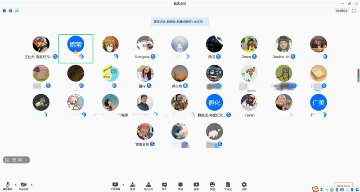Open share screen options arrow

click(123, 184)
